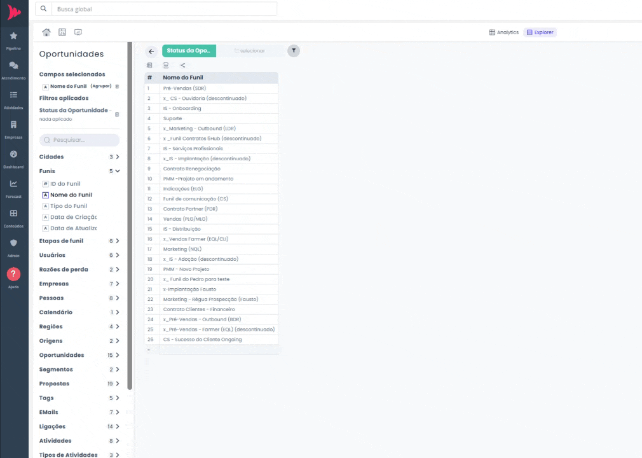Delete the Nome do Funil selected field
This screenshot has height=458, width=642.
(x=117, y=87)
